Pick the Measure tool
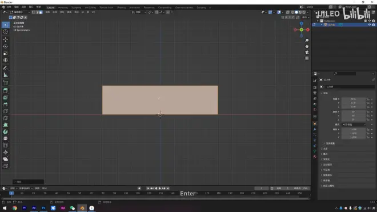This screenshot has height=212, width=377. click(x=5, y=75)
